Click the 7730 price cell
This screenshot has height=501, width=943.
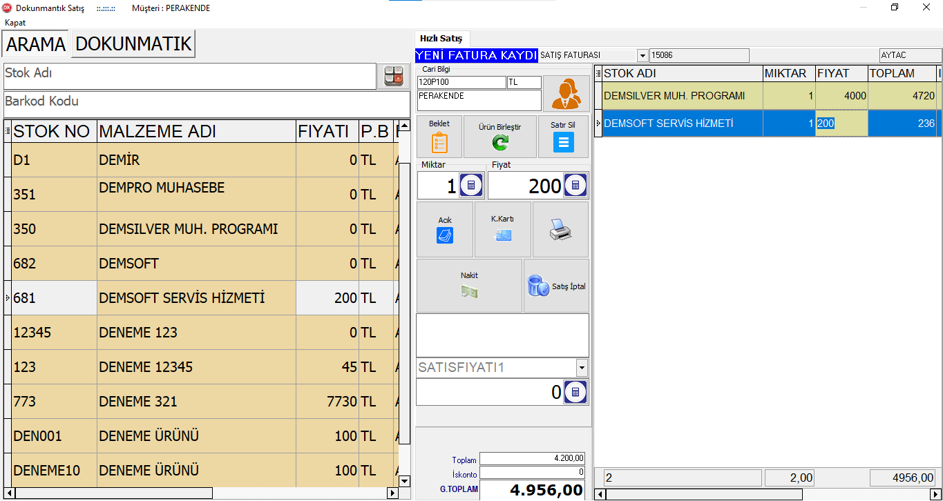coord(327,402)
